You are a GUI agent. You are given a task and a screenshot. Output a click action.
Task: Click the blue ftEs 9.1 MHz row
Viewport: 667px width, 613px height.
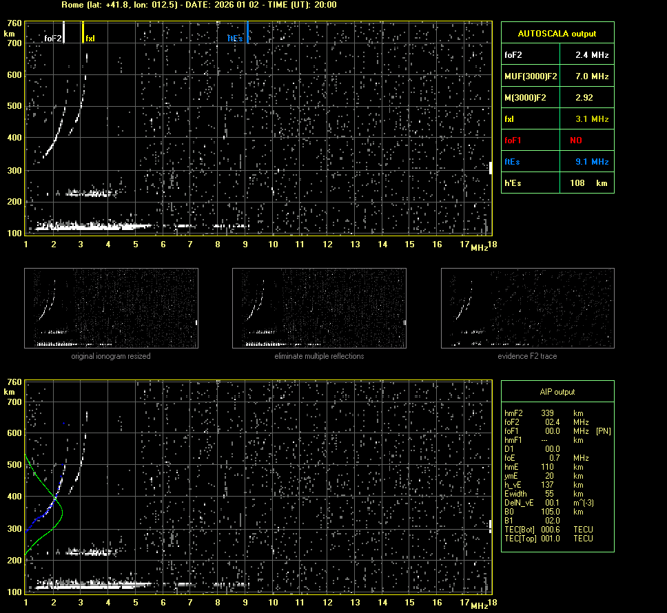557,161
